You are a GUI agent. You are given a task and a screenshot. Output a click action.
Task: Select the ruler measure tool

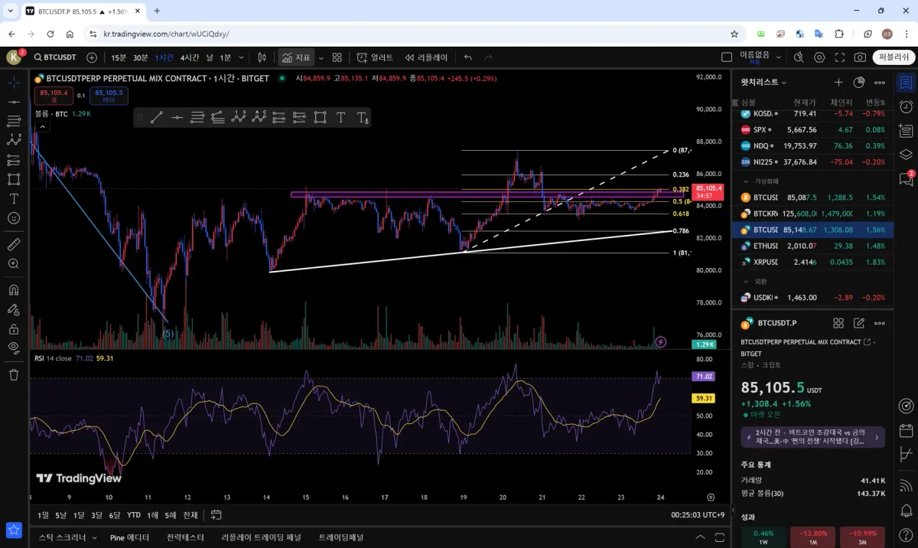coord(14,244)
